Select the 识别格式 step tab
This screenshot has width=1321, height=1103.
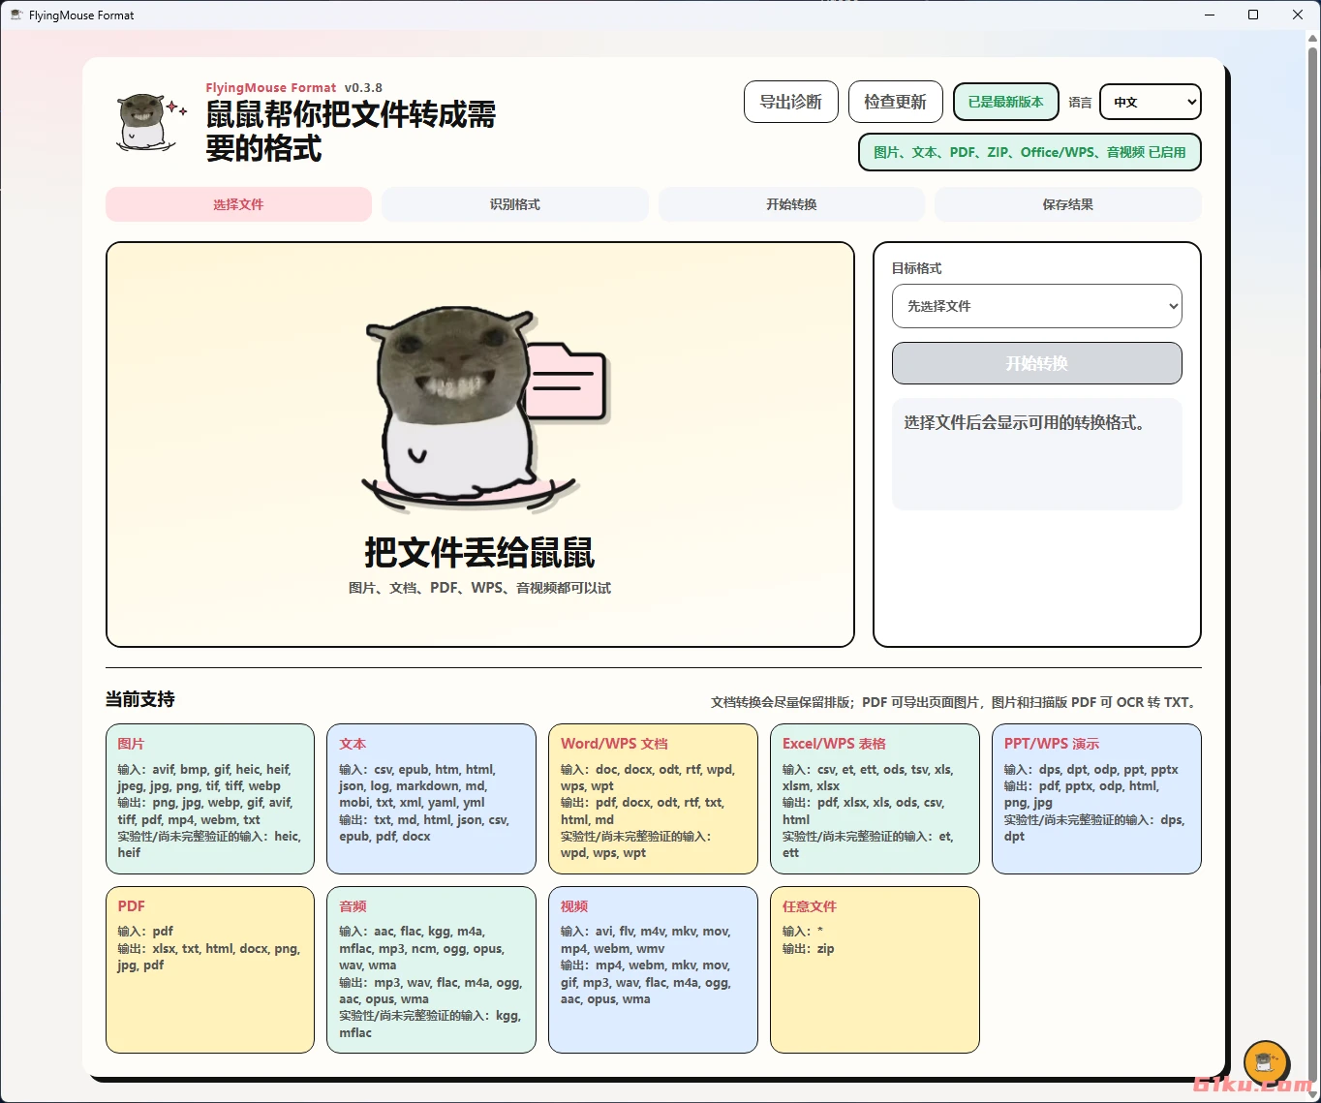coord(515,204)
